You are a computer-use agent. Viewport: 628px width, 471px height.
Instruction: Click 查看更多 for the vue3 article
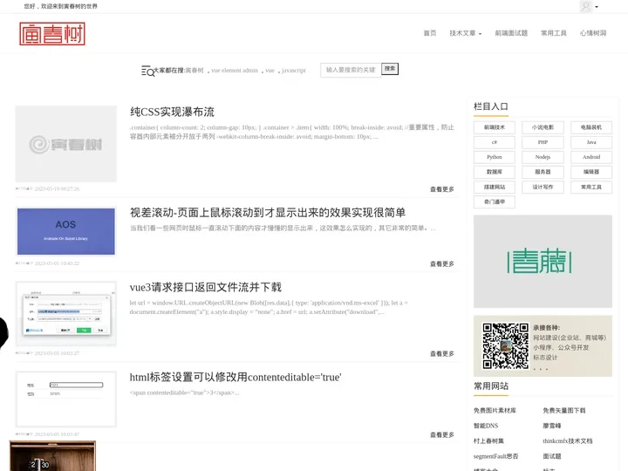point(441,353)
